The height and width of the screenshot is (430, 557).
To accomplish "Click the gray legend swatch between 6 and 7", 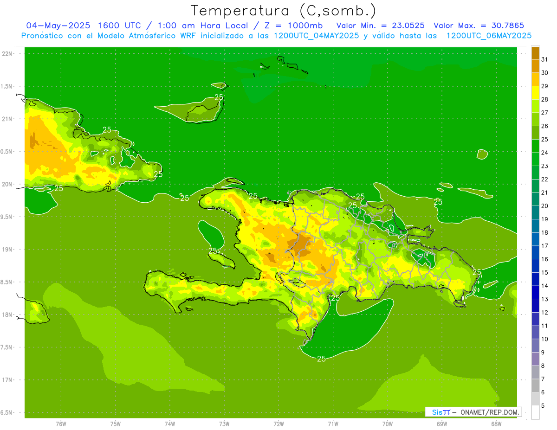I will (535, 385).
